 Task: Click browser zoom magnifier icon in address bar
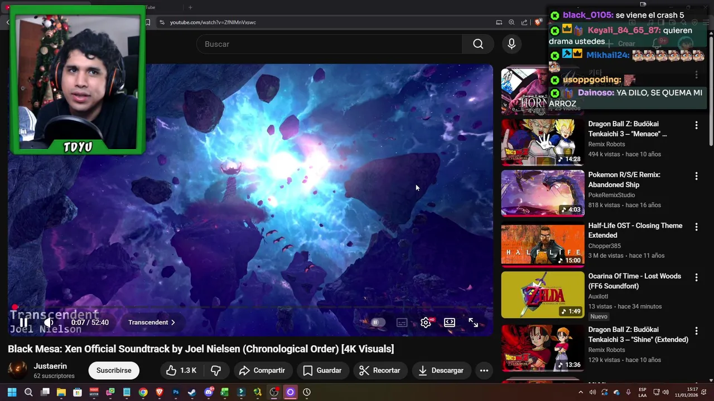[512, 22]
